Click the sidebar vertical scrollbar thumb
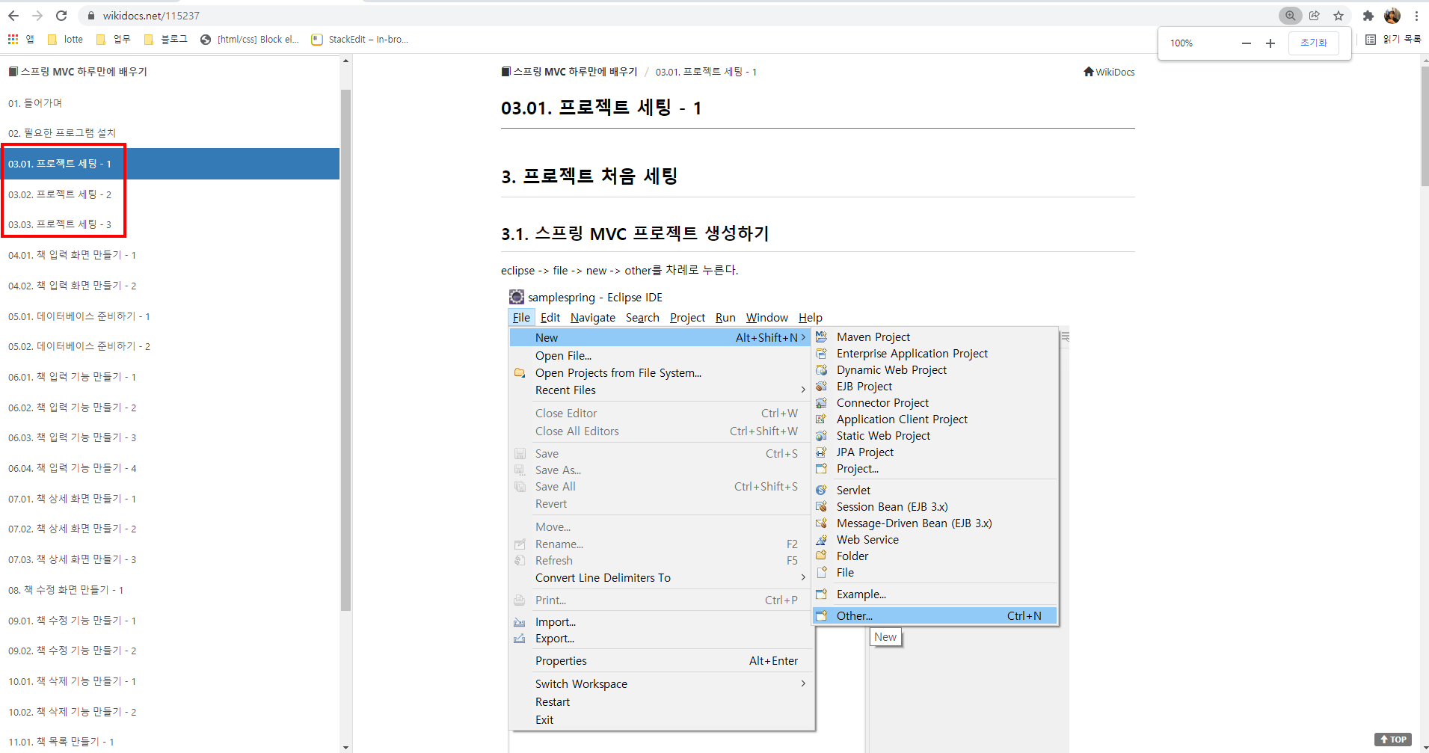1429x753 pixels. pyautogui.click(x=345, y=350)
